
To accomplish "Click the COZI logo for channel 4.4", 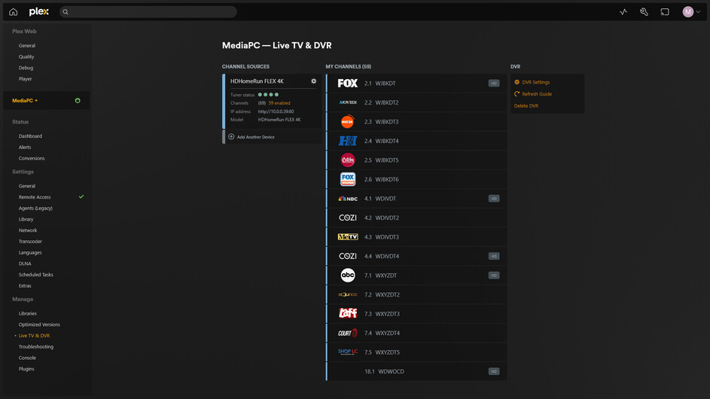I will coord(348,256).
